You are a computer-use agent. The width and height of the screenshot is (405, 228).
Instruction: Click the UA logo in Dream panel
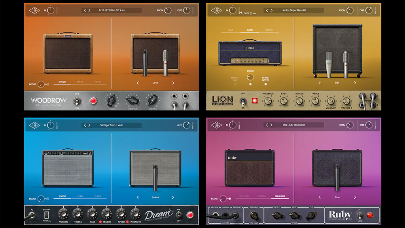tap(34, 125)
